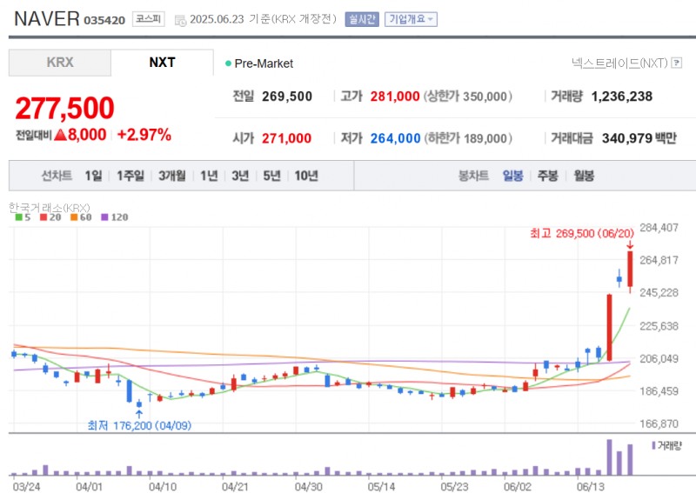Click the 실시간 real-time button

click(x=362, y=19)
